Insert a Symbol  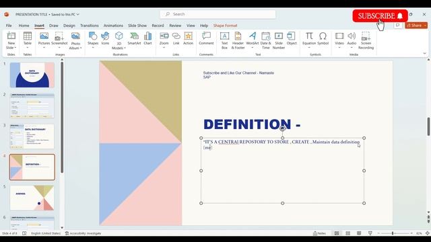pos(323,38)
